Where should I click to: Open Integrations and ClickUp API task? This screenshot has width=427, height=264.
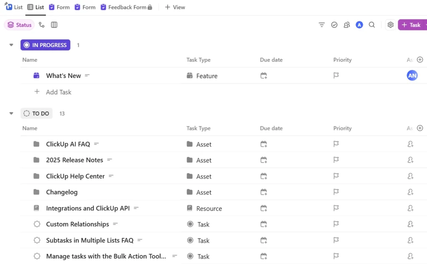pyautogui.click(x=88, y=208)
